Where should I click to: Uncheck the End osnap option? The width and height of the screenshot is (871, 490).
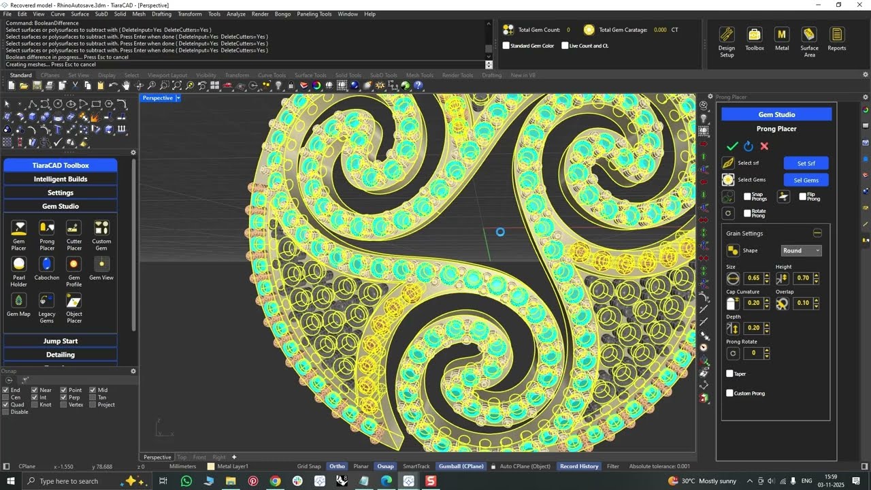point(5,390)
